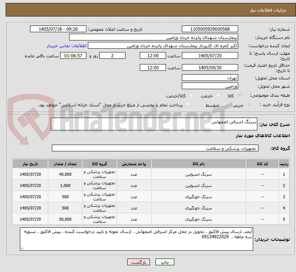296x272 pixels.
Task: Click the price validity time 12:00 field
Action: coord(153,67)
